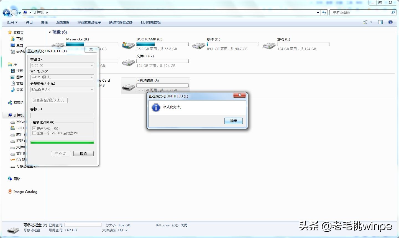Image resolution: width=399 pixels, height=238 pixels.
Task: Open the help icon at toolbar right
Action: [x=390, y=22]
